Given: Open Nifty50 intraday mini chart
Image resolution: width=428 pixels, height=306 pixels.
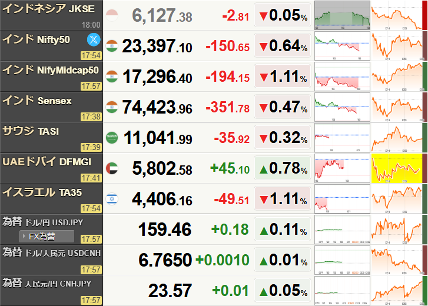Looking at the screenshot, I should tap(342, 46).
